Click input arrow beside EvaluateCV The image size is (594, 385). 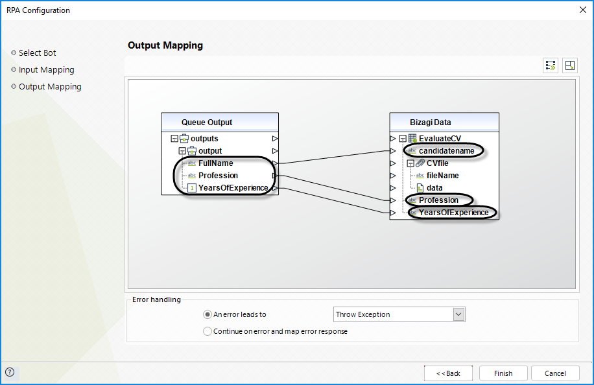pos(393,139)
